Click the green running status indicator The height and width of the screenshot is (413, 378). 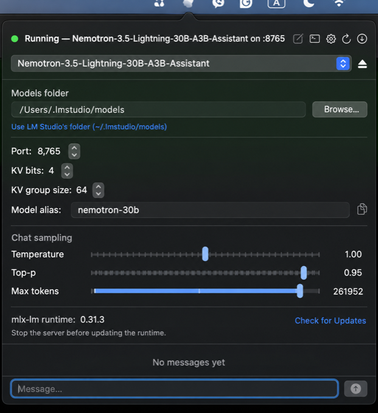pos(15,39)
